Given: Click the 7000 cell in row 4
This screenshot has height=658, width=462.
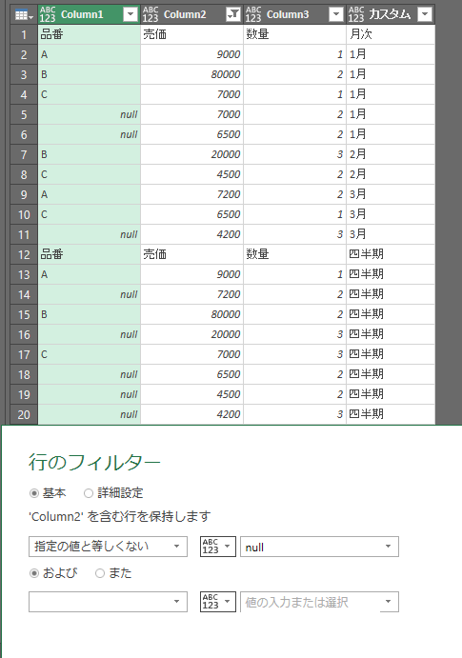Looking at the screenshot, I should click(x=191, y=94).
